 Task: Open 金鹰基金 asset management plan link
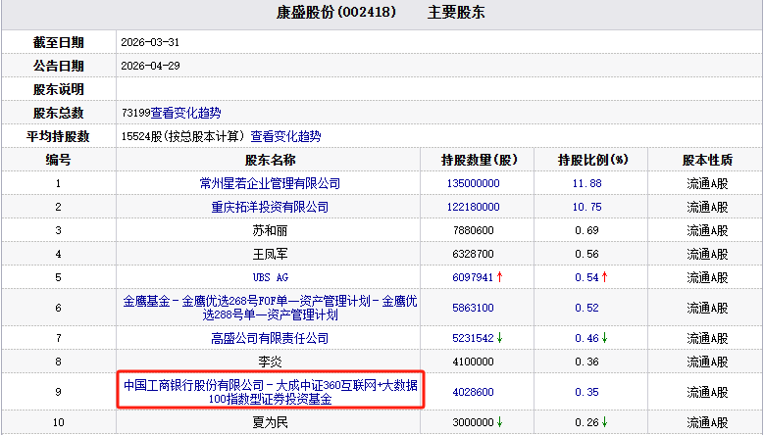(270, 308)
